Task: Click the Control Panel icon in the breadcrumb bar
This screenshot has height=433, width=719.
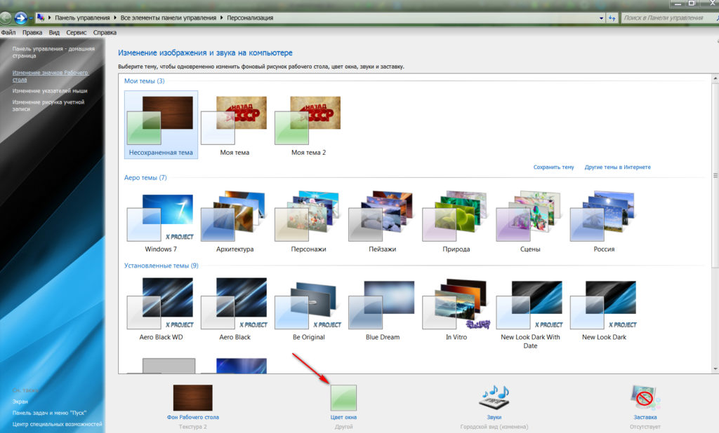Action: coord(40,17)
